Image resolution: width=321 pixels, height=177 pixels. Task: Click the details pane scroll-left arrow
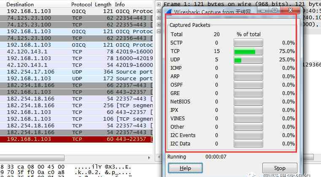(159, 157)
